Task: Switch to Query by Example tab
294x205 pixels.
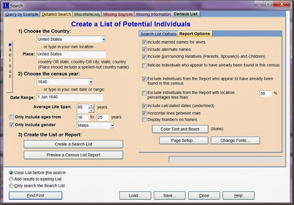Action: [x=22, y=14]
